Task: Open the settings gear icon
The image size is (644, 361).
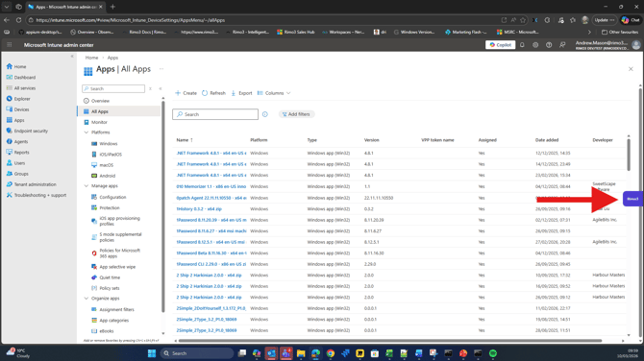Action: point(535,45)
